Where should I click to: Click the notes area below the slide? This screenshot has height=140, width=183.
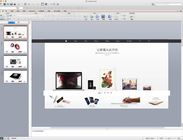107,133
